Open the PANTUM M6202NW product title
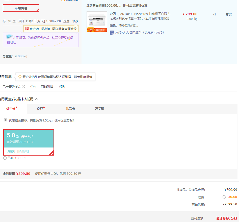 point(140,16)
